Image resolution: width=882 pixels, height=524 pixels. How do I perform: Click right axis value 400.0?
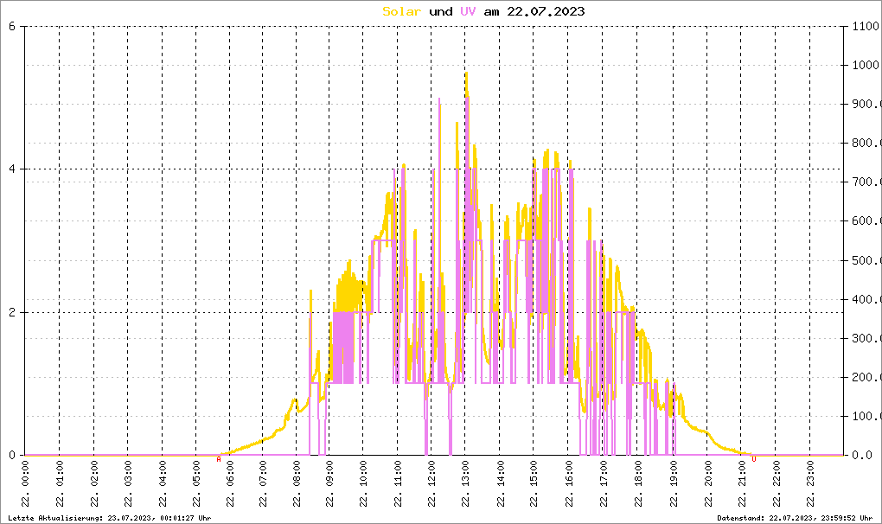pyautogui.click(x=866, y=299)
